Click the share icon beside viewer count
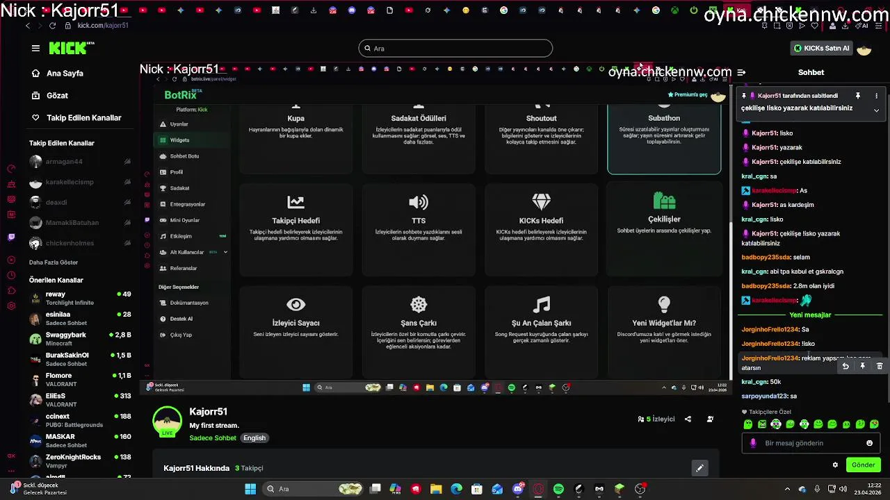This screenshot has width=890, height=500. [x=688, y=419]
